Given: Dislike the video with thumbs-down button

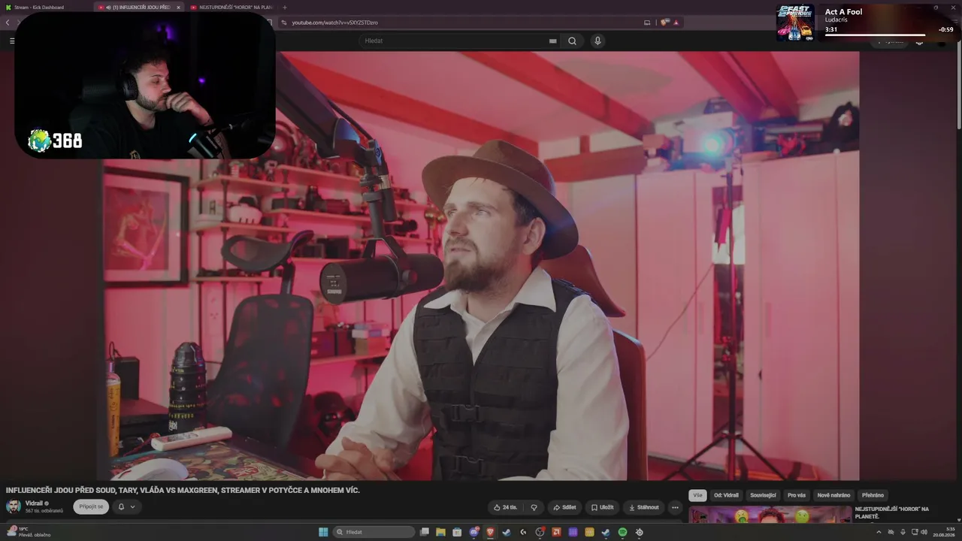Looking at the screenshot, I should click(x=534, y=507).
